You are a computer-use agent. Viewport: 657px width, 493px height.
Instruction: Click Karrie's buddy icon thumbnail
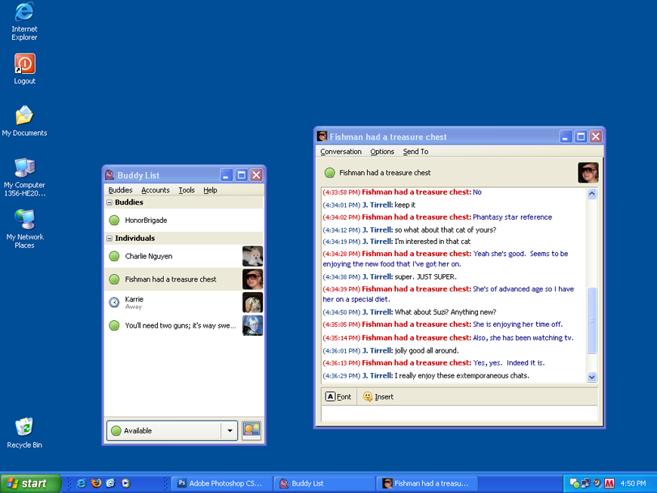[253, 303]
